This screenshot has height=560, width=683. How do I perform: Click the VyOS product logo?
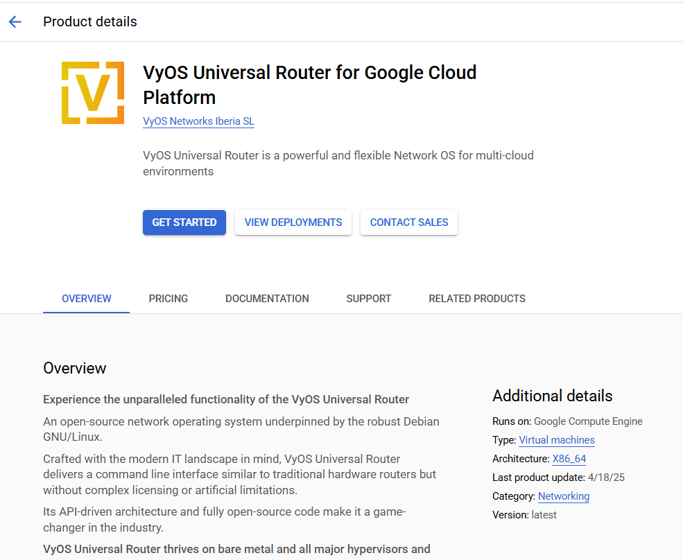coord(92,92)
